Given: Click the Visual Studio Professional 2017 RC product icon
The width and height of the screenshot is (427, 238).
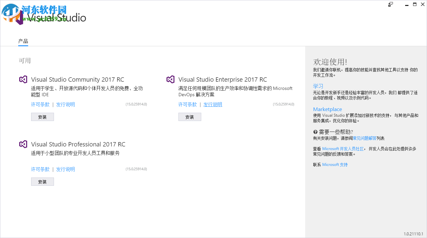Looking at the screenshot, I should [x=23, y=144].
